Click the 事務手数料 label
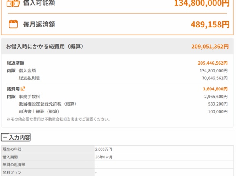236x176 pixels. [29, 97]
